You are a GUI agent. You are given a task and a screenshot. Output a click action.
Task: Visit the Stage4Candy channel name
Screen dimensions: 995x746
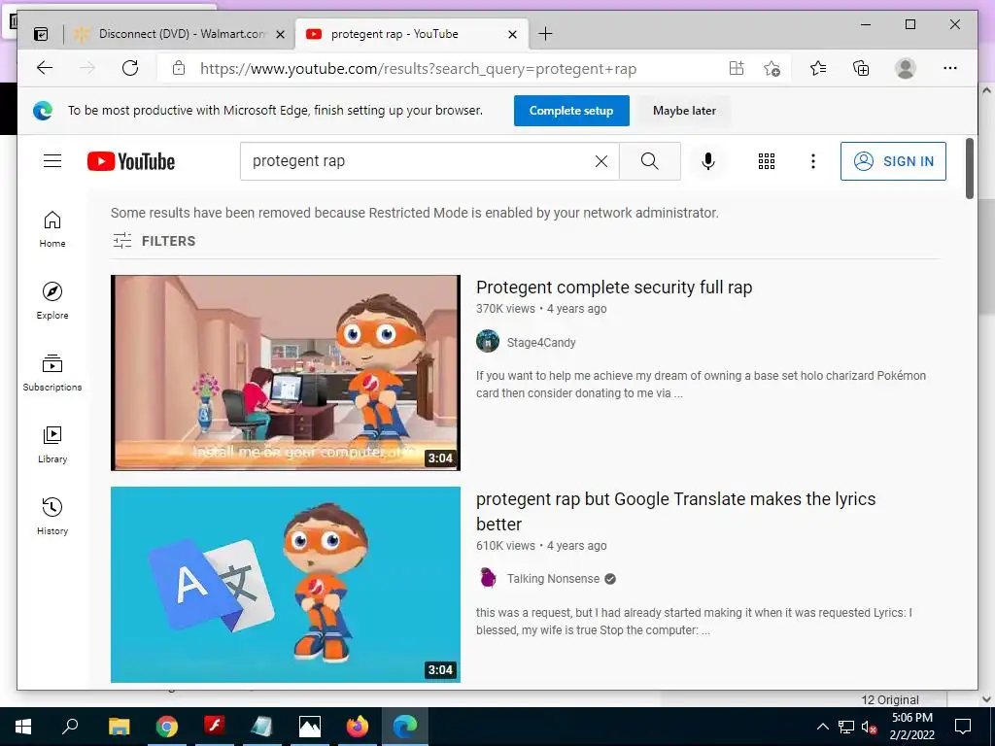click(x=540, y=343)
